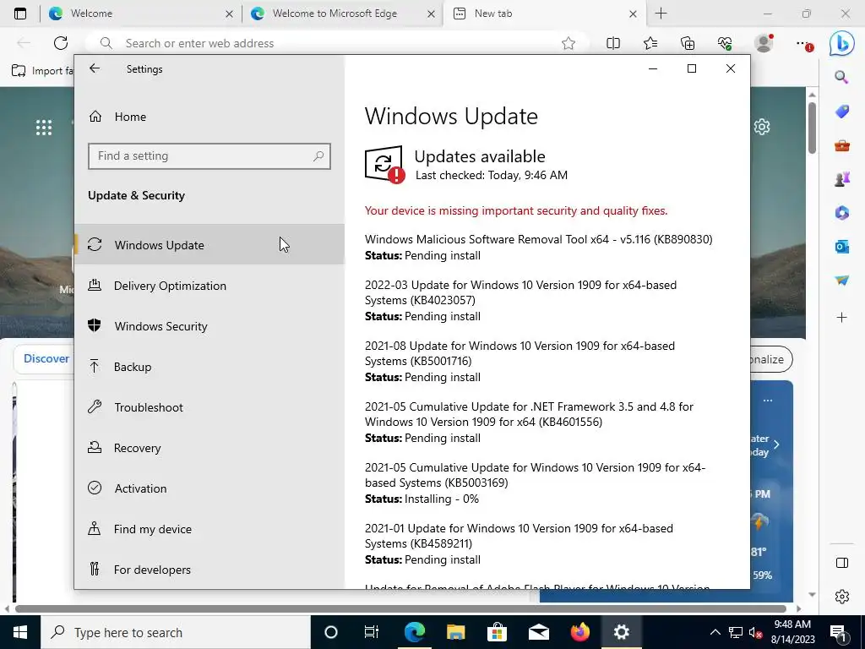Image resolution: width=865 pixels, height=649 pixels.
Task: Open Edge tab actions menu icon
Action: tap(20, 14)
